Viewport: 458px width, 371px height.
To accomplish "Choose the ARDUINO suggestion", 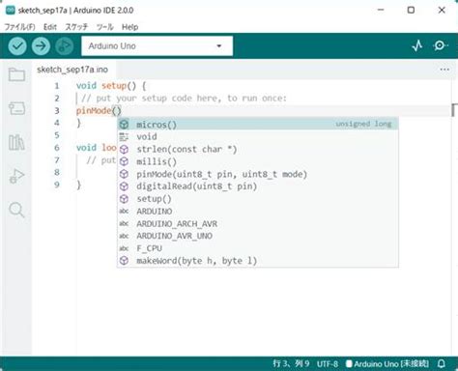I will point(258,212).
